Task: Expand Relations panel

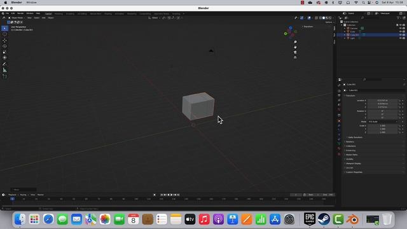Action: [350, 142]
